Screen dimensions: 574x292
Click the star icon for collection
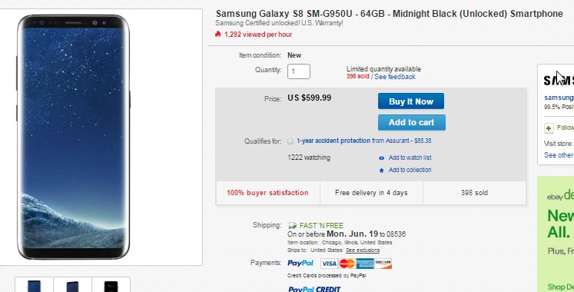(x=381, y=170)
